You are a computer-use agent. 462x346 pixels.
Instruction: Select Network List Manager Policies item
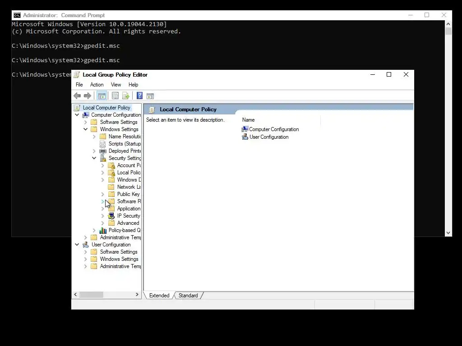tap(129, 187)
